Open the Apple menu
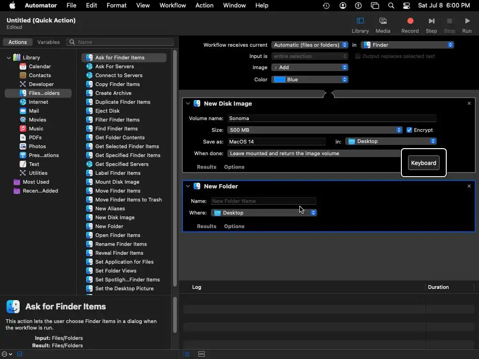 click(12, 6)
